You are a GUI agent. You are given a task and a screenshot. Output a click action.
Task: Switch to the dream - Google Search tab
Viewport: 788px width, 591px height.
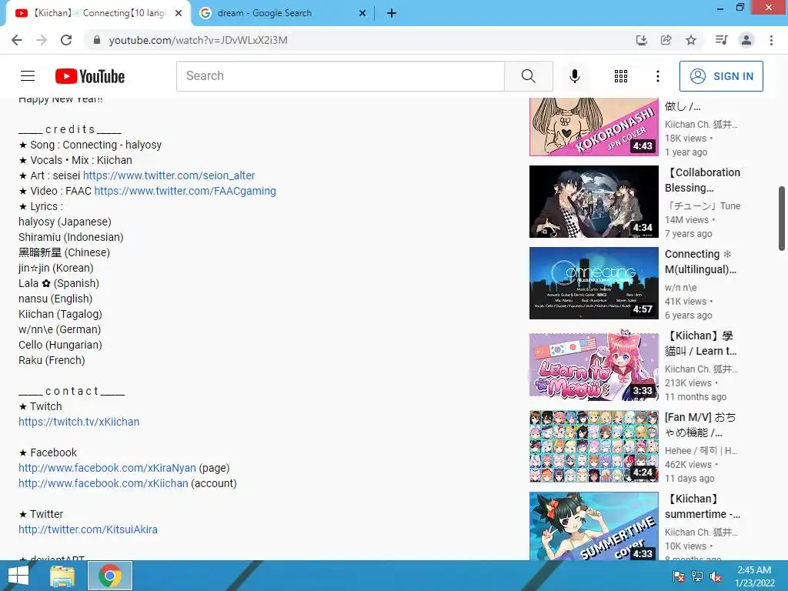282,13
